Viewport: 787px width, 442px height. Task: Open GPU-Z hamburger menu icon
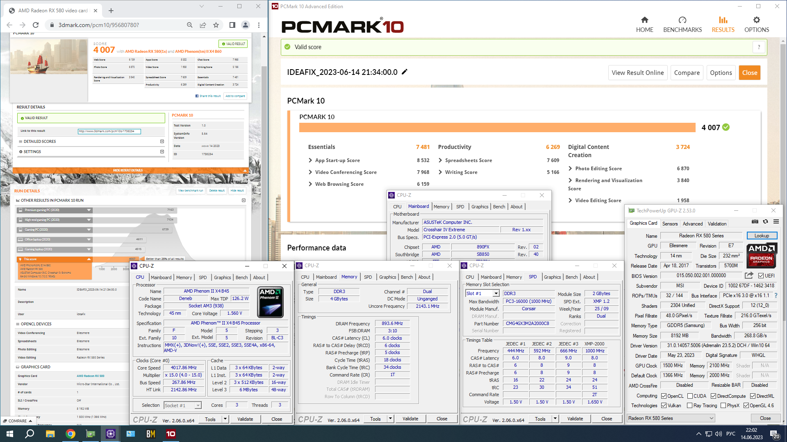776,221
